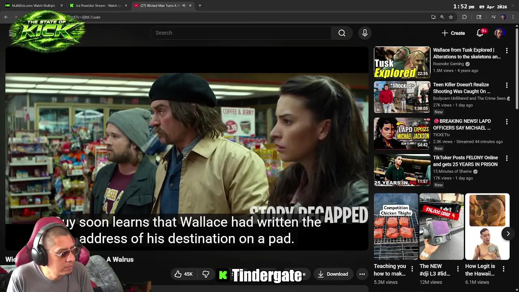This screenshot has width=519, height=292.
Task: Click the main video player frame
Action: pos(187,148)
